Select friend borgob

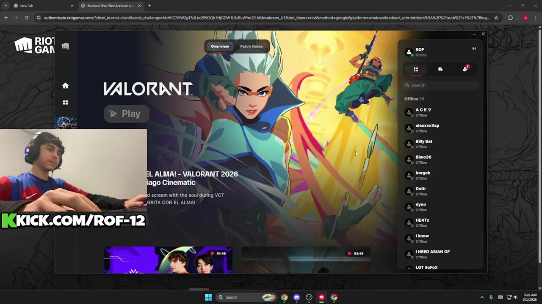tap(440, 175)
